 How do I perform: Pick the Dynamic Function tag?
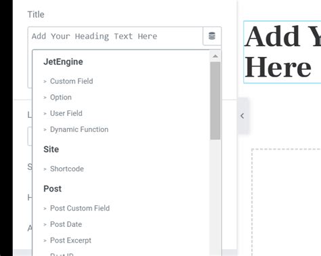tap(79, 129)
